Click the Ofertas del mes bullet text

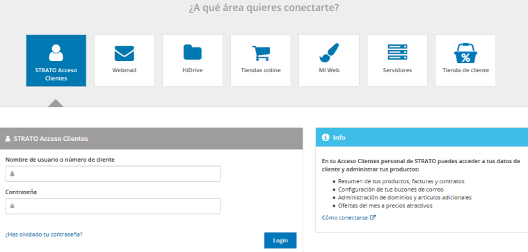click(x=385, y=205)
